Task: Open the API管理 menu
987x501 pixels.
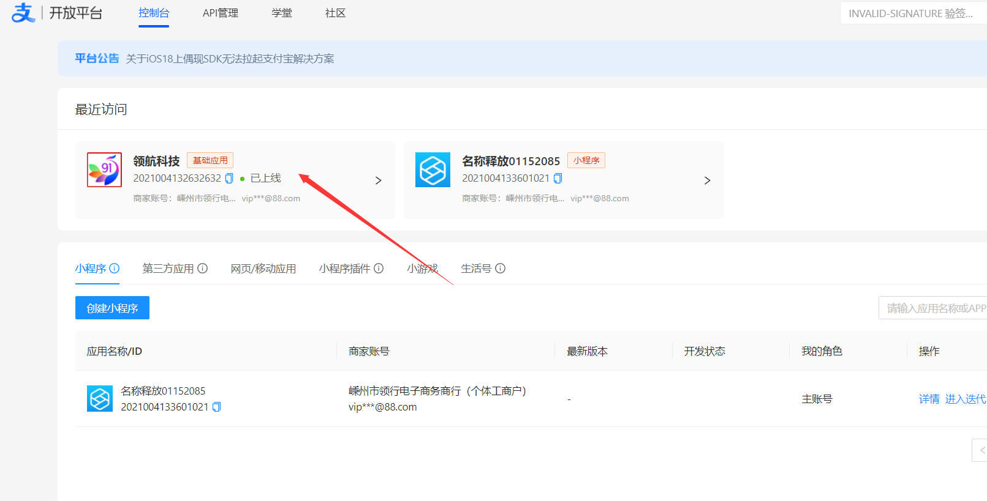Action: (x=221, y=13)
